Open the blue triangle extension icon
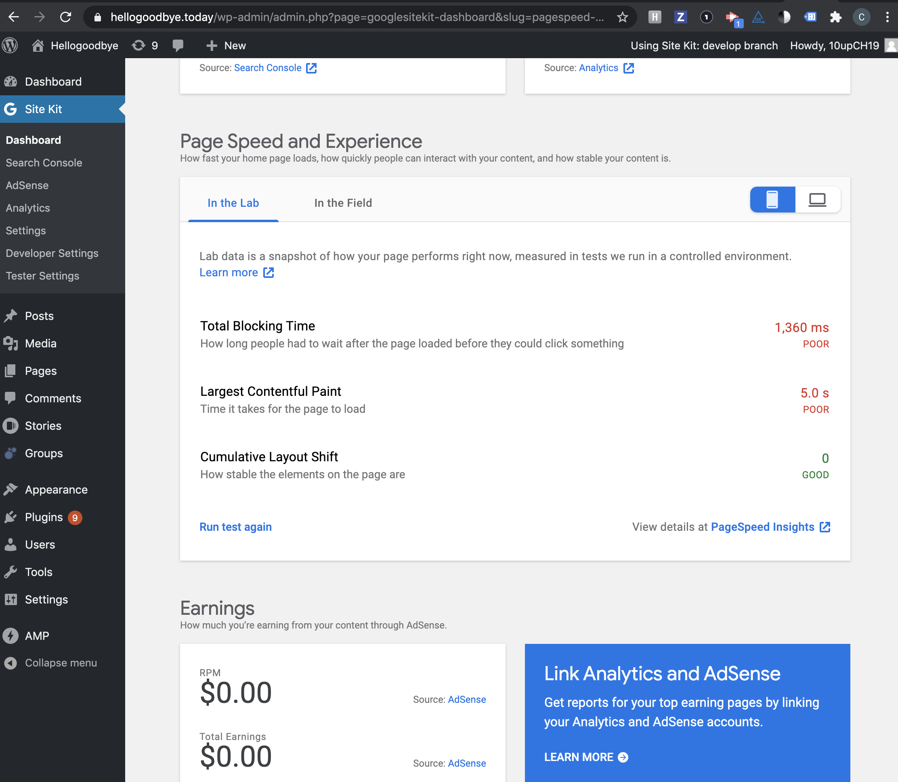Screen dimensions: 898x782 [x=758, y=17]
